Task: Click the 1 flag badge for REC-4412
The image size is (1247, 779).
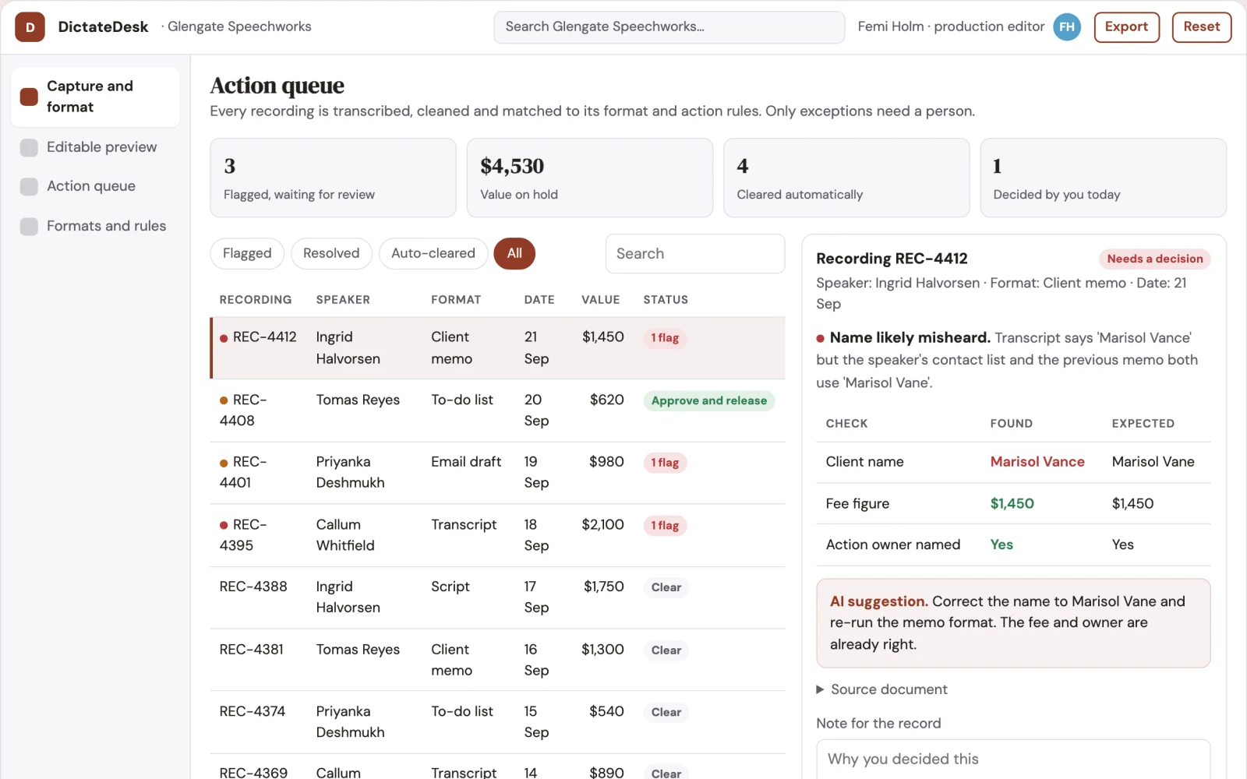Action: (665, 338)
